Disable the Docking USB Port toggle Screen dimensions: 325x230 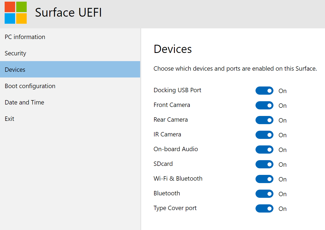pyautogui.click(x=264, y=91)
